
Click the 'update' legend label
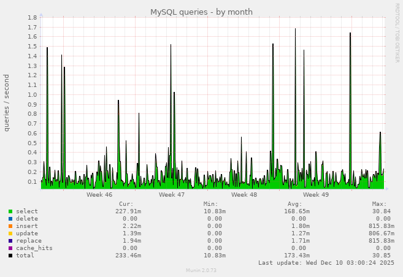tap(27, 233)
